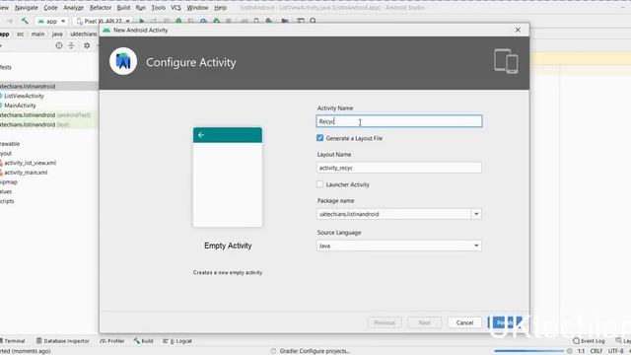Image resolution: width=631 pixels, height=355 pixels.
Task: Open the Window menu
Action: tap(197, 8)
